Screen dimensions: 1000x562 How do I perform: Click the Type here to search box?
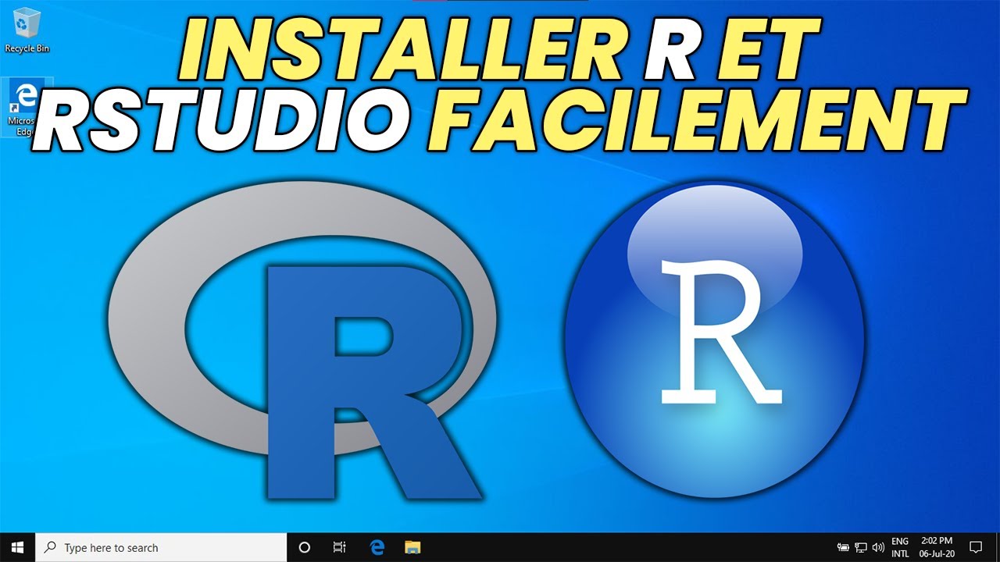[x=162, y=547]
